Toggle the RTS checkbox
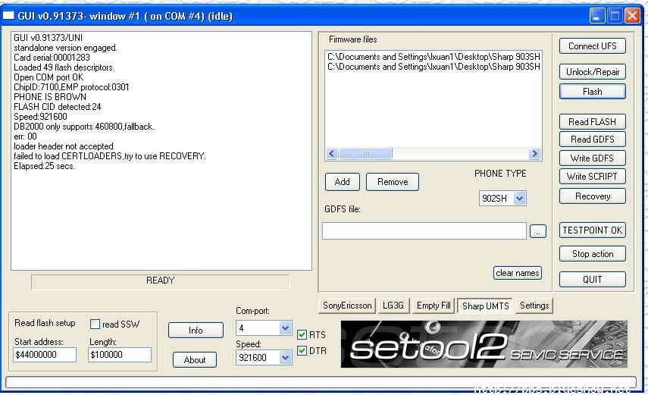 tap(302, 335)
